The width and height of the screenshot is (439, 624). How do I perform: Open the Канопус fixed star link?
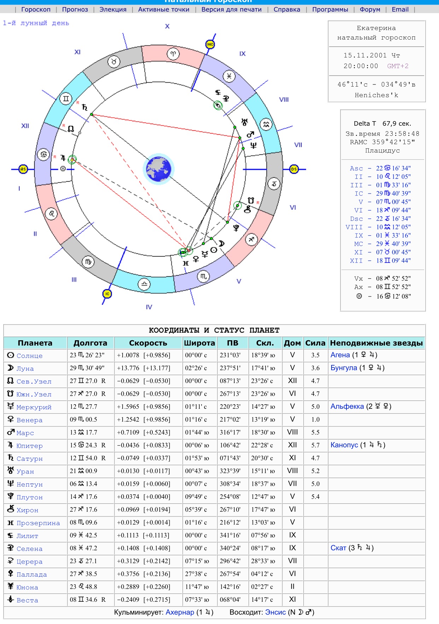pos(344,445)
